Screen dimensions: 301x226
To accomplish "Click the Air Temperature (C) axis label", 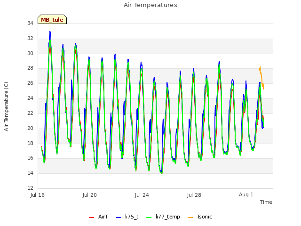I will [x=6, y=107].
